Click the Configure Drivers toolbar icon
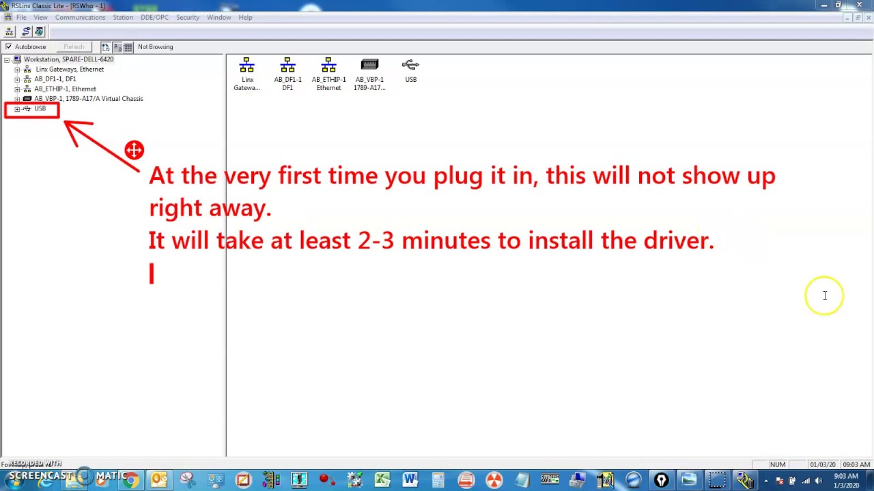Screen dimensions: 874x491 click(25, 32)
